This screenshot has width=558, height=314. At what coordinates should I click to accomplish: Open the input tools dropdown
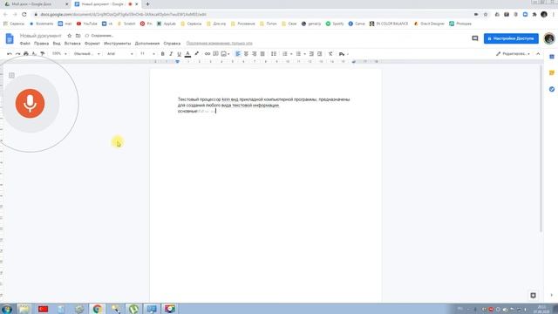click(344, 54)
